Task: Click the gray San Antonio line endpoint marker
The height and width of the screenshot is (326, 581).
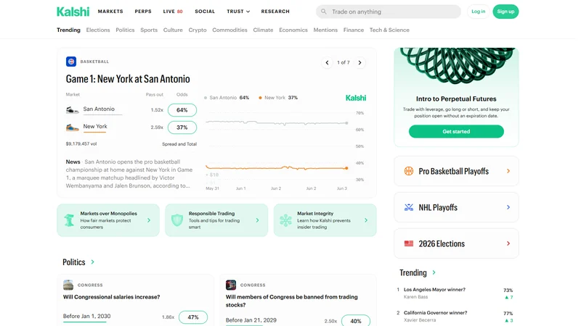Action: [346, 123]
